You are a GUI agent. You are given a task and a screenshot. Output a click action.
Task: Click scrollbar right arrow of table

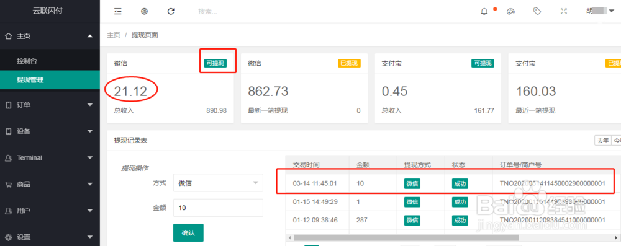pos(617,238)
